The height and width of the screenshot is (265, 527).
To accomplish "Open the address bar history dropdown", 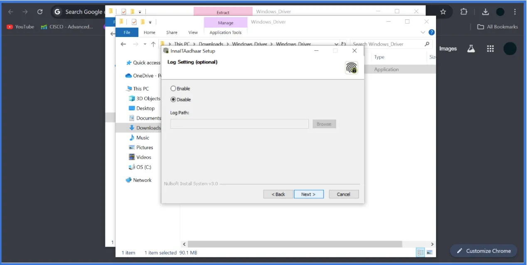I will pos(337,44).
